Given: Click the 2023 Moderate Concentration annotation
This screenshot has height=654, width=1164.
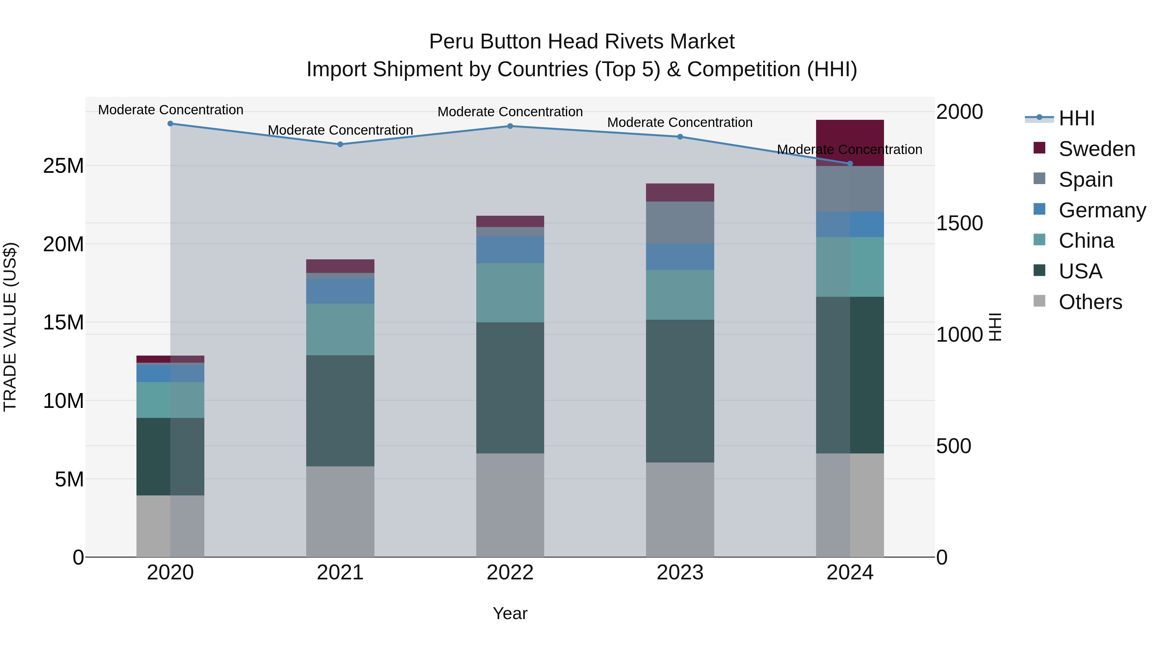Looking at the screenshot, I should click(680, 122).
